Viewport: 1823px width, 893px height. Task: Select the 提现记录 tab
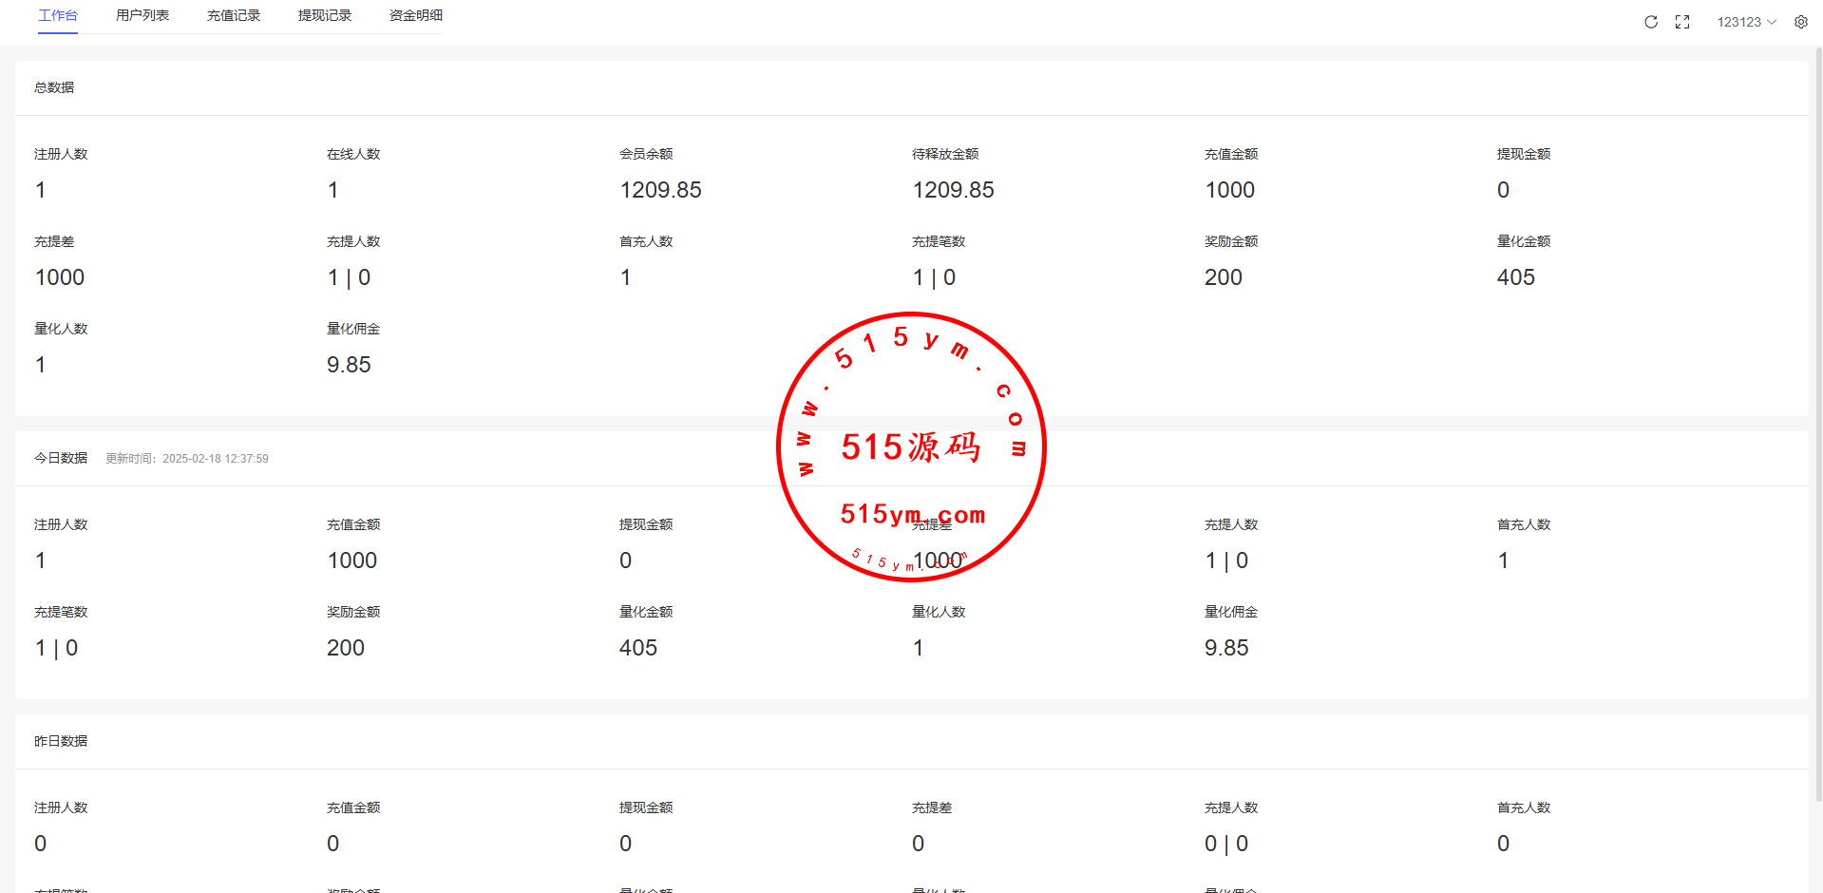(x=325, y=15)
